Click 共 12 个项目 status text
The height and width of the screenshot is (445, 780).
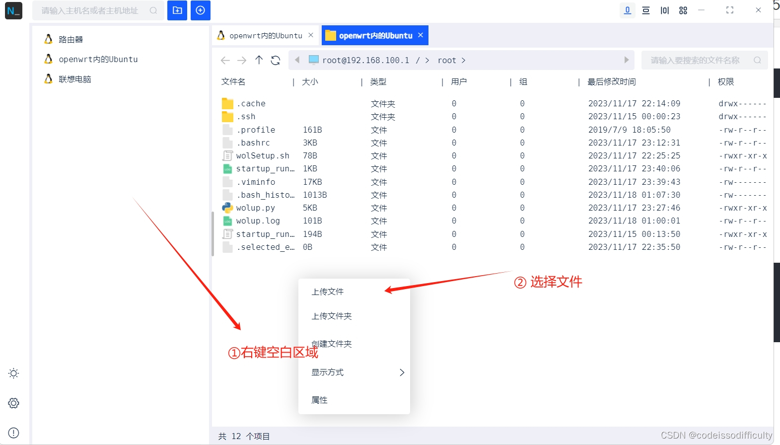point(244,436)
